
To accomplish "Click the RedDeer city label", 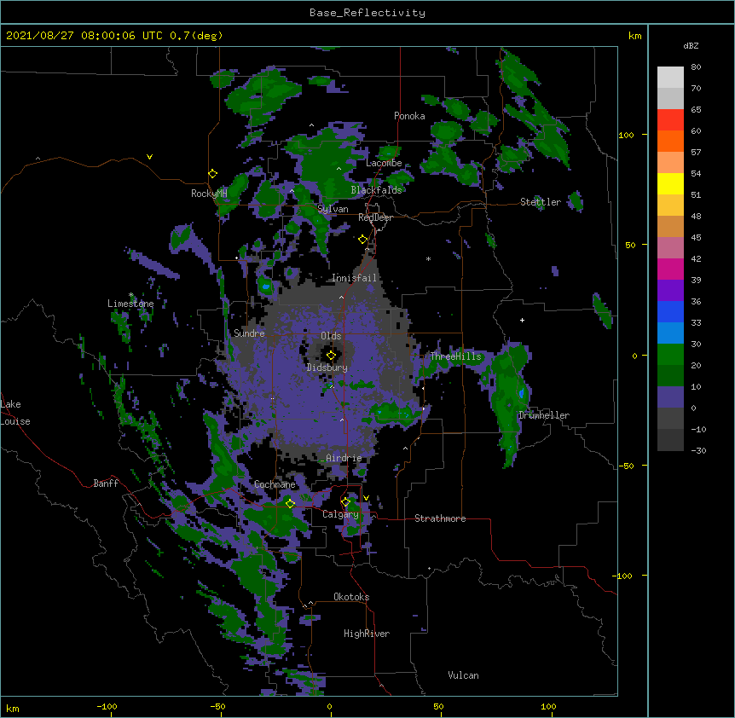I will [x=375, y=217].
